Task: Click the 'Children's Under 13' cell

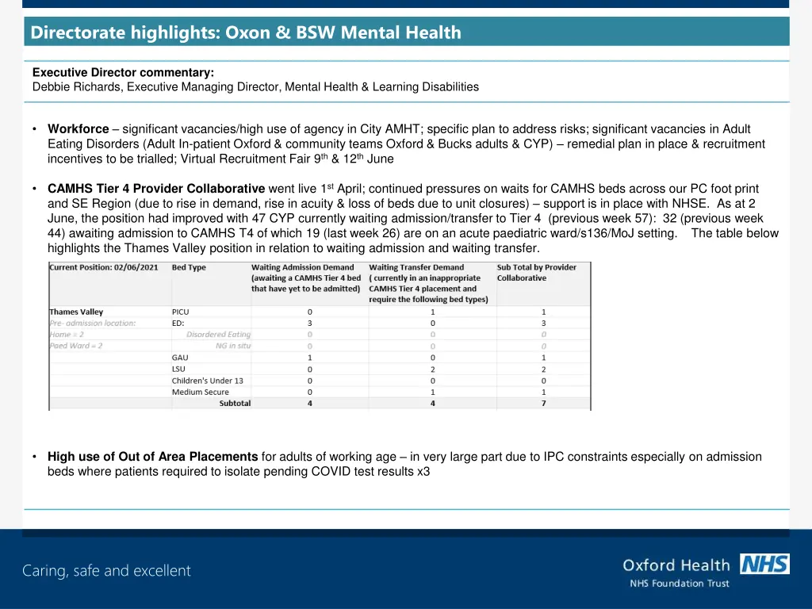Action: (208, 381)
